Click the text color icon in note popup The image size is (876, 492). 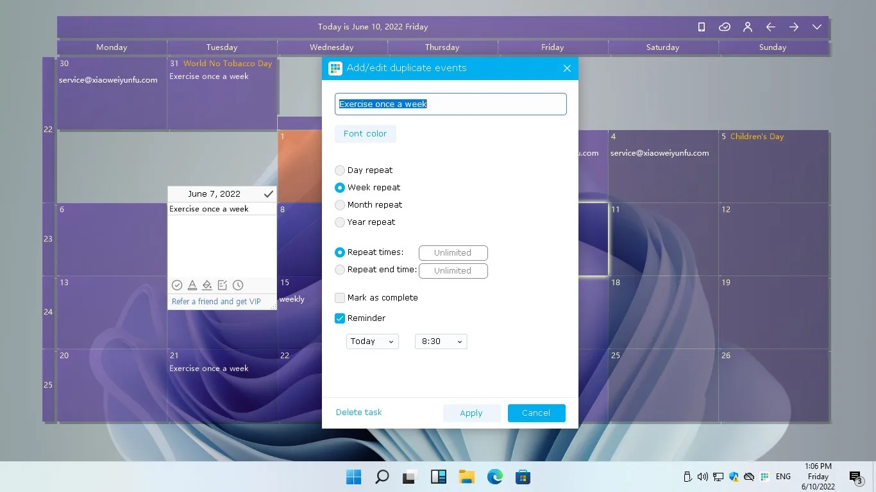(x=192, y=285)
